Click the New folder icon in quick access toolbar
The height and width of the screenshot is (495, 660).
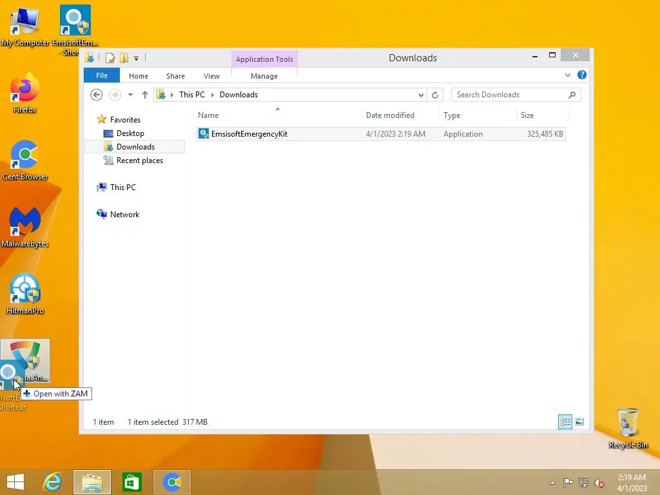(124, 58)
